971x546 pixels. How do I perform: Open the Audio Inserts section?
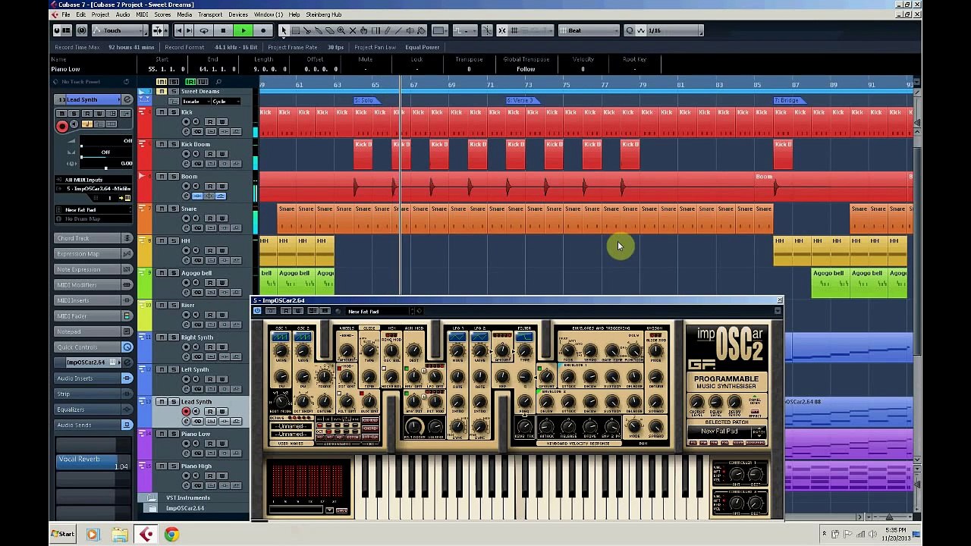[93, 378]
